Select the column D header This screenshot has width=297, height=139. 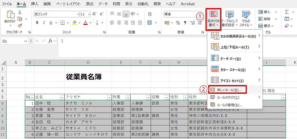pyautogui.click(x=88, y=63)
